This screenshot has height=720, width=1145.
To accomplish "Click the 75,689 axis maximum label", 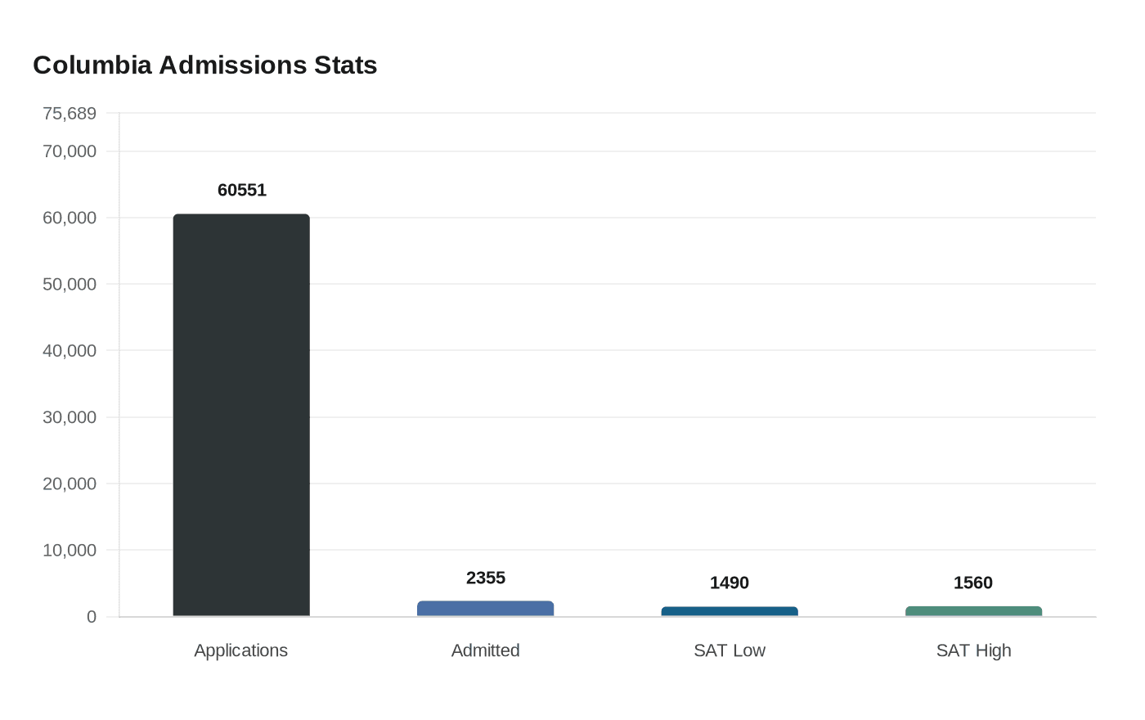I will [70, 114].
